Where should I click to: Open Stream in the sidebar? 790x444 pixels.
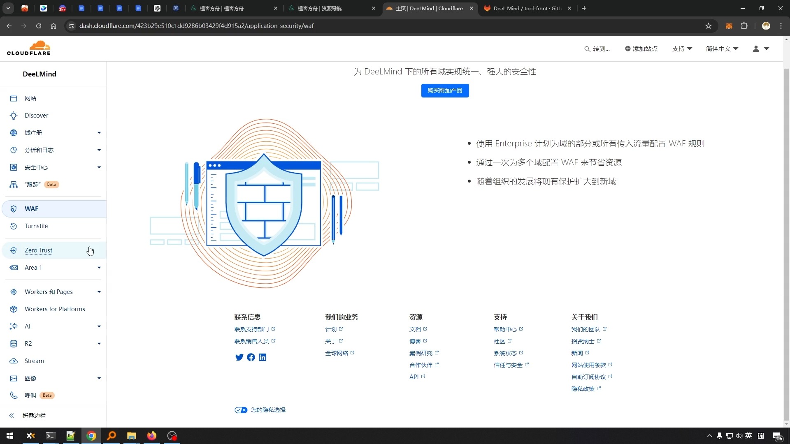(34, 361)
